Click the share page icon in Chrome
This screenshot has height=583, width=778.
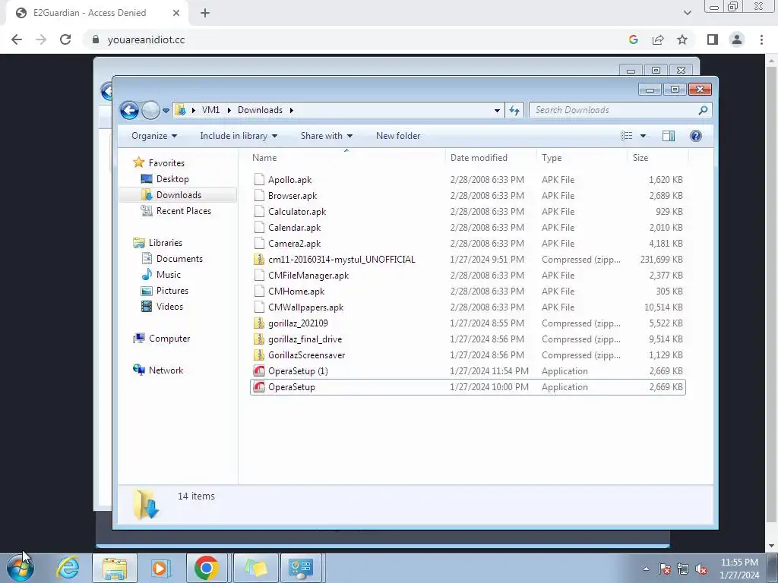(658, 39)
